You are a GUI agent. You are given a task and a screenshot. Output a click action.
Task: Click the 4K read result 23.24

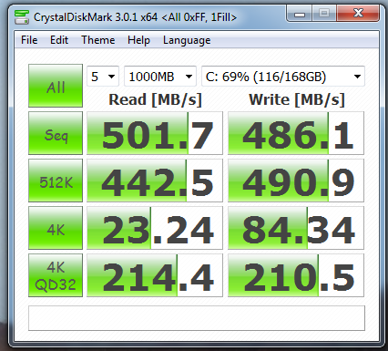pos(155,228)
